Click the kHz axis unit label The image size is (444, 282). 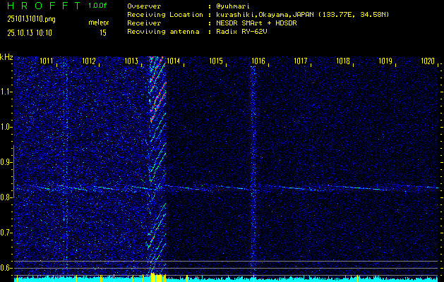point(6,57)
